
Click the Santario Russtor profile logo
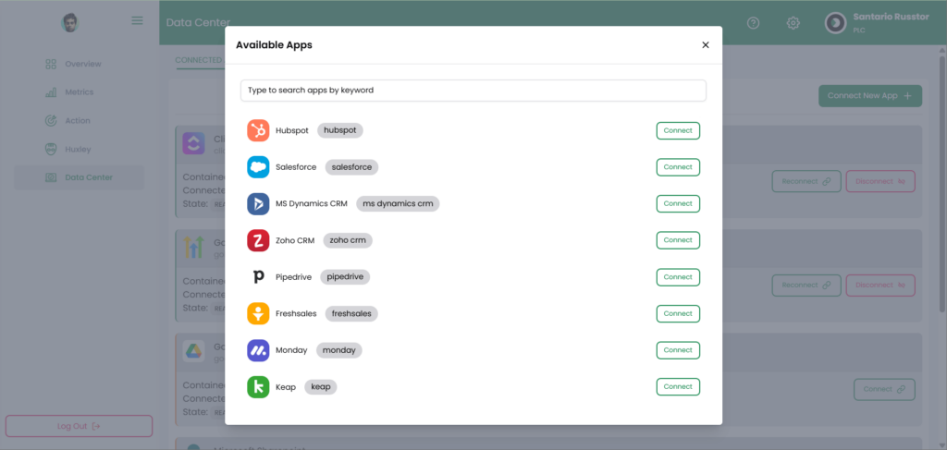click(x=835, y=23)
